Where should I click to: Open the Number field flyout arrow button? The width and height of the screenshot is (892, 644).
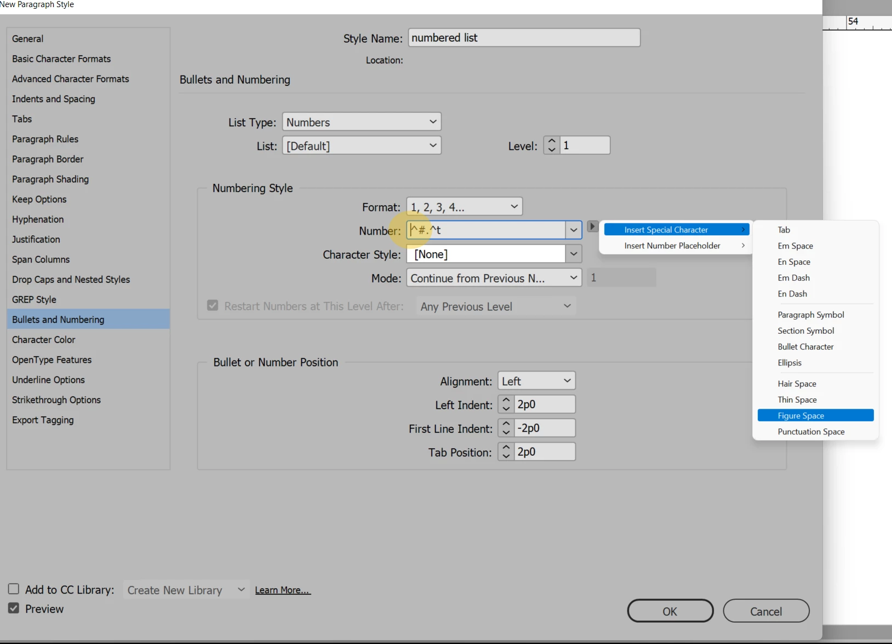(x=592, y=226)
